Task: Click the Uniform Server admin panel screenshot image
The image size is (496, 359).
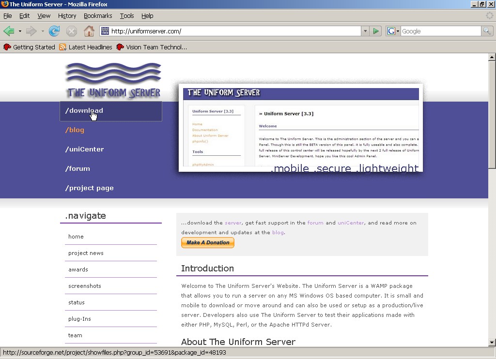Action: coord(301,128)
